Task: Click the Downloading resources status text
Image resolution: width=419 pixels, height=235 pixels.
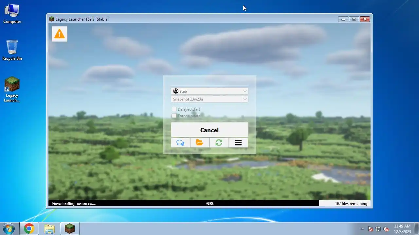Action: [73, 204]
